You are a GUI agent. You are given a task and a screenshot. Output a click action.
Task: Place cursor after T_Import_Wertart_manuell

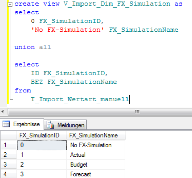pyautogui.click(x=129, y=99)
